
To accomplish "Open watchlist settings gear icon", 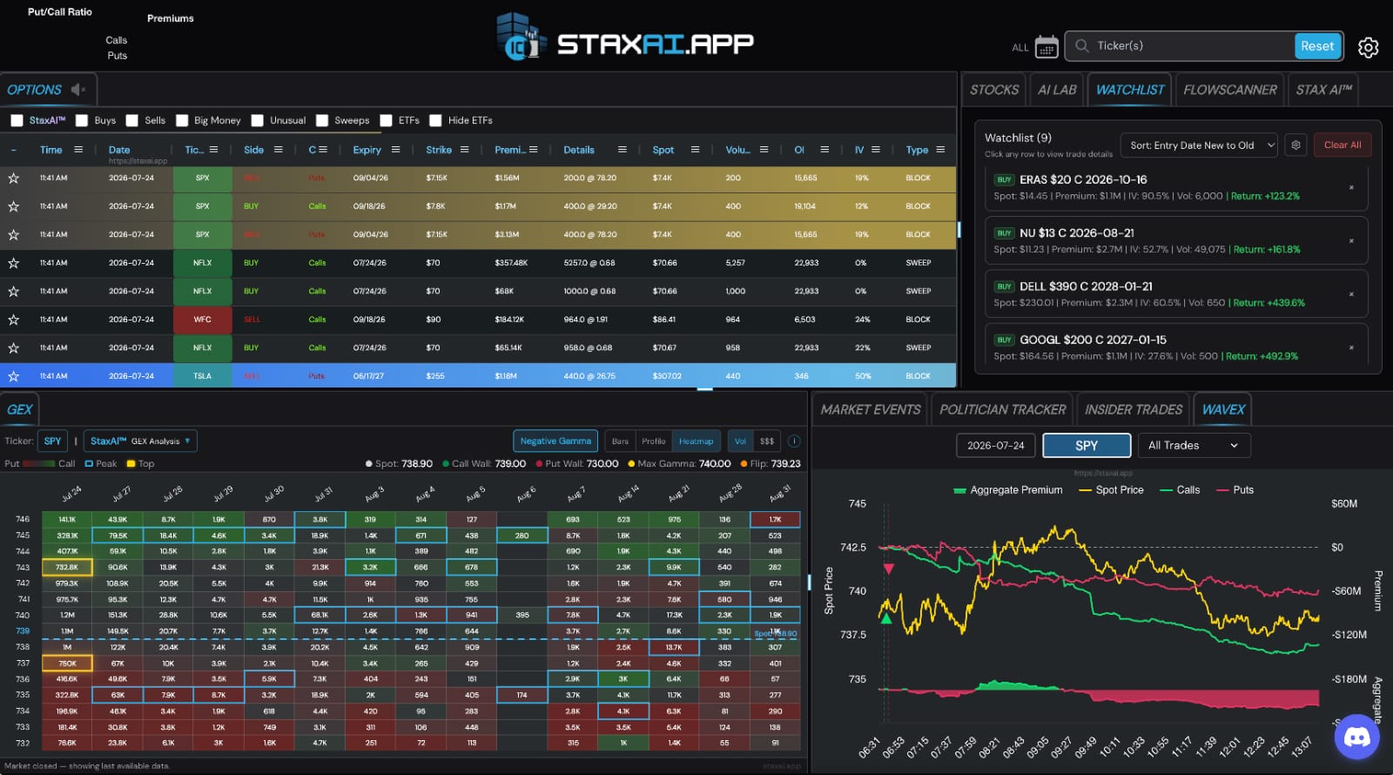I will 1295,145.
